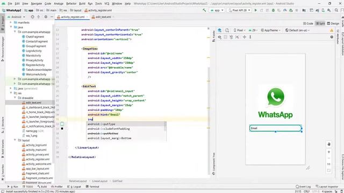Open the Pixel API 28 device dropdown
The image size is (344, 193).
(239, 10)
